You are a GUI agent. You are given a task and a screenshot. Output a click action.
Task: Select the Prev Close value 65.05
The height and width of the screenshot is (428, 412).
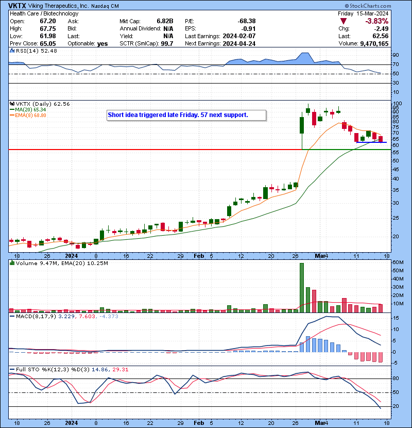(48, 43)
